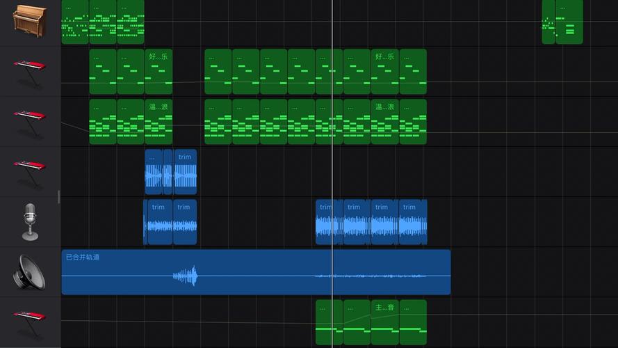Select the speaker icon of the merged track
The image size is (618, 348).
29,272
